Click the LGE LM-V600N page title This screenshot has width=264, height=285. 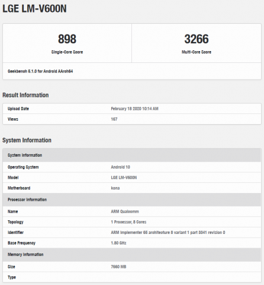[34, 9]
